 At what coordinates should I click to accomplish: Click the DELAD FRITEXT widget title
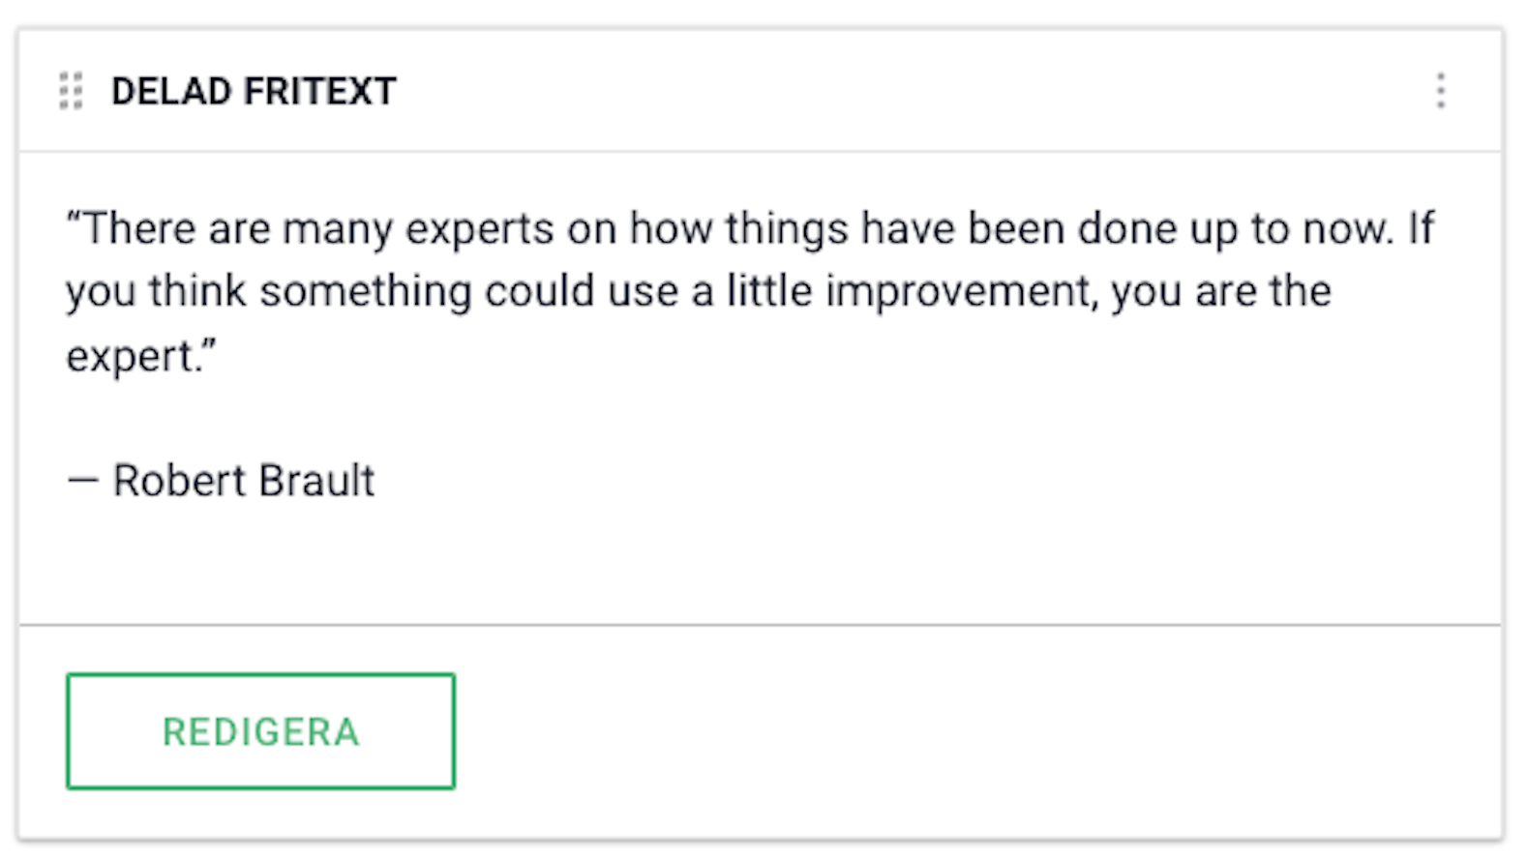coord(254,91)
